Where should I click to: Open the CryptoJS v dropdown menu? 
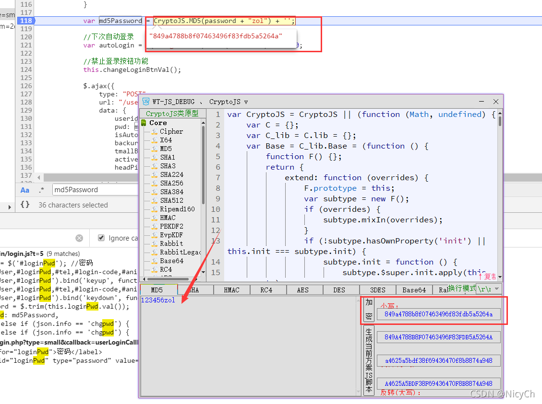click(x=229, y=102)
